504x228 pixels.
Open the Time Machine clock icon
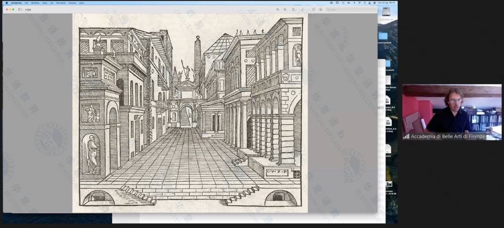[x=343, y=3]
